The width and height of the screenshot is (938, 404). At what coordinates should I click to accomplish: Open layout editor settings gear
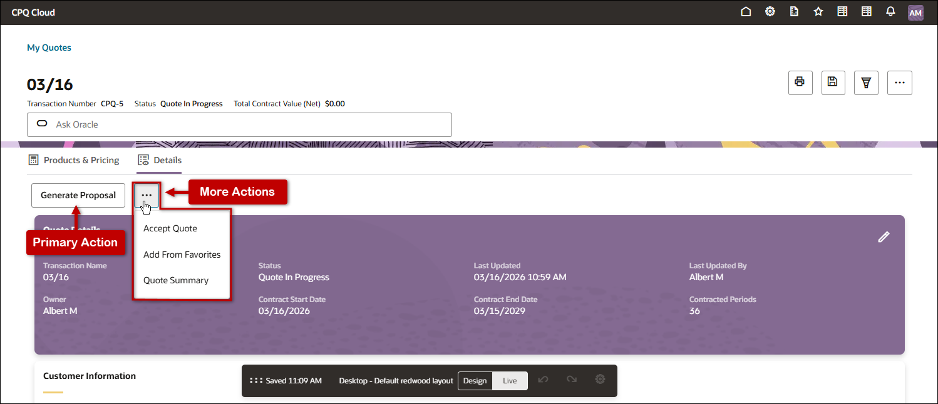pos(600,380)
